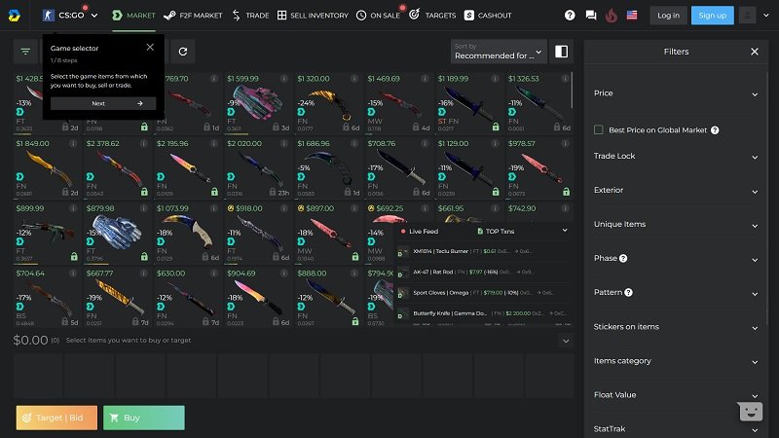779x438 pixels.
Task: Open the support chatbot face icon
Action: point(751,411)
